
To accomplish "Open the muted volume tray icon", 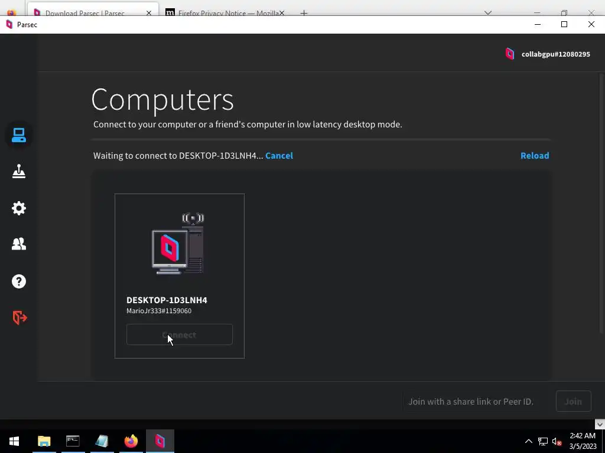I will 557,441.
